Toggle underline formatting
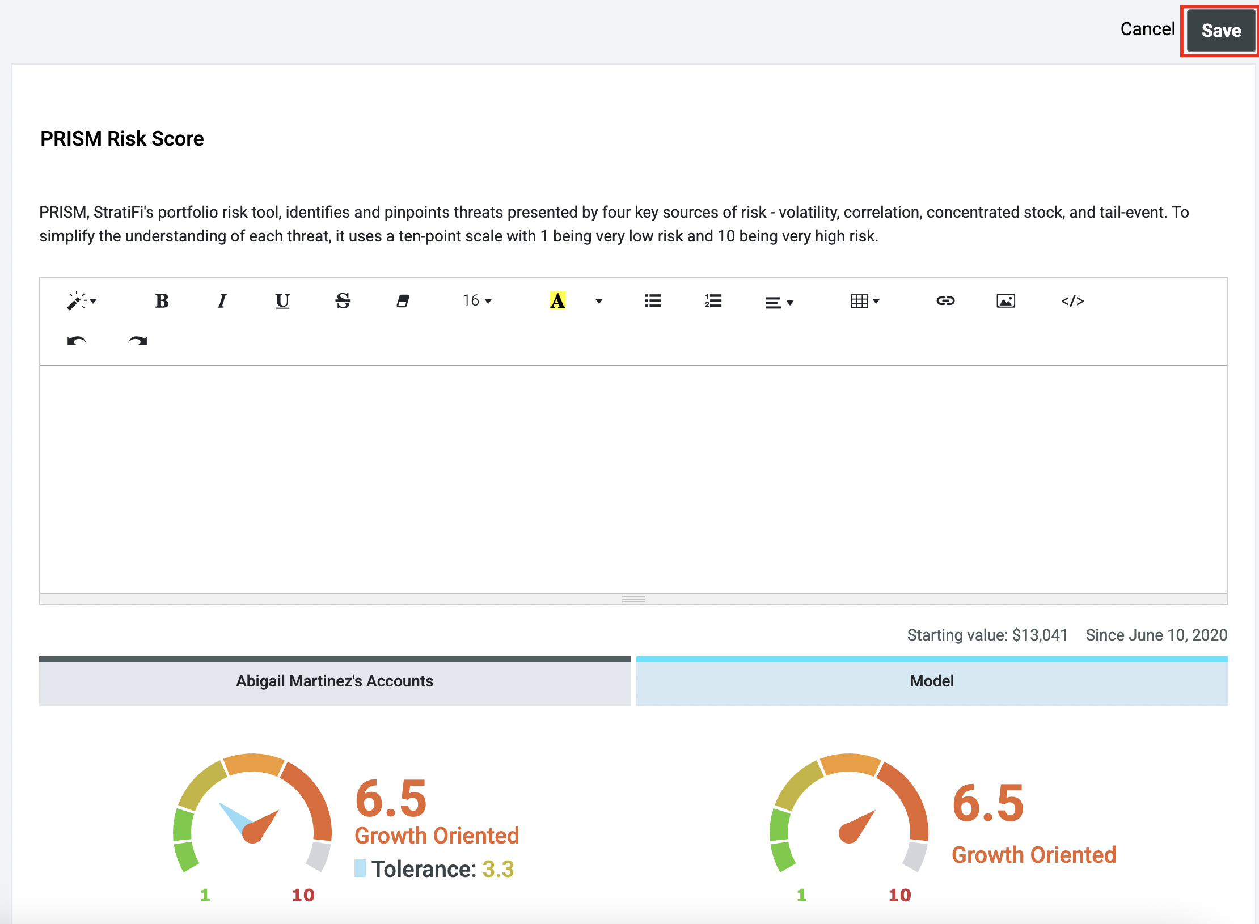Image resolution: width=1259 pixels, height=924 pixels. [282, 300]
